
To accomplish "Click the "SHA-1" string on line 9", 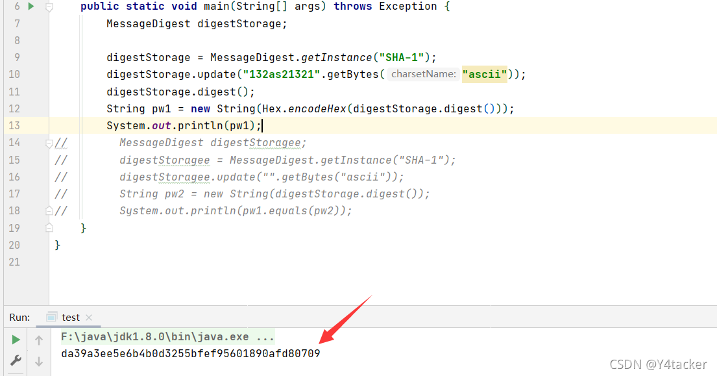I will pos(402,58).
